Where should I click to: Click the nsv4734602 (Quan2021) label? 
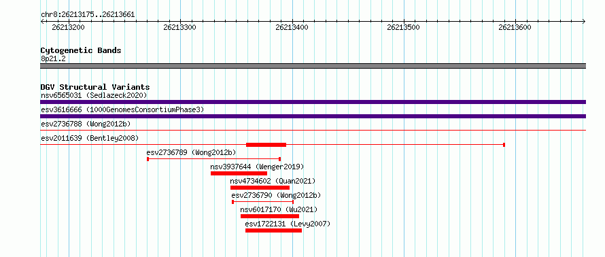(273, 181)
